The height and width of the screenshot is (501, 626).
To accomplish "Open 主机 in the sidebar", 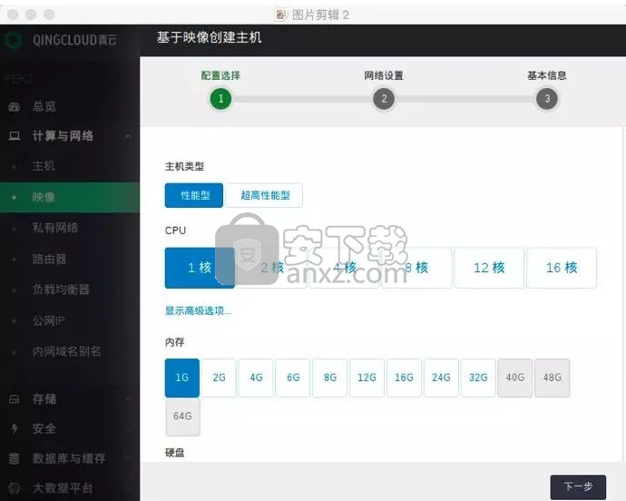I will pos(44,165).
